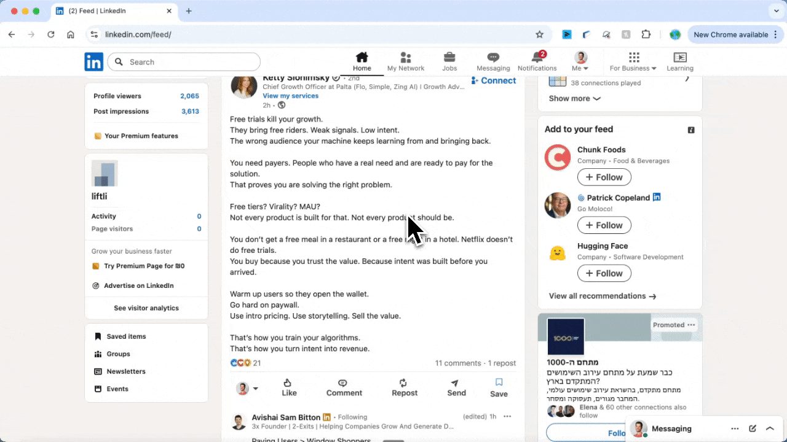Collapse the Messaging panel chevron

click(770, 428)
